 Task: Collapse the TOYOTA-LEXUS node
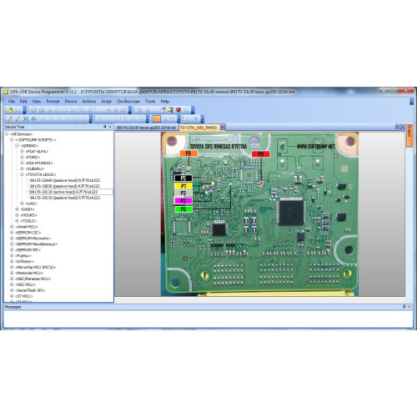[22, 174]
